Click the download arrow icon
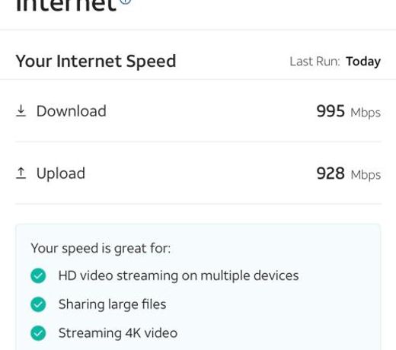Viewport: 396px width, 350px height. (21, 111)
